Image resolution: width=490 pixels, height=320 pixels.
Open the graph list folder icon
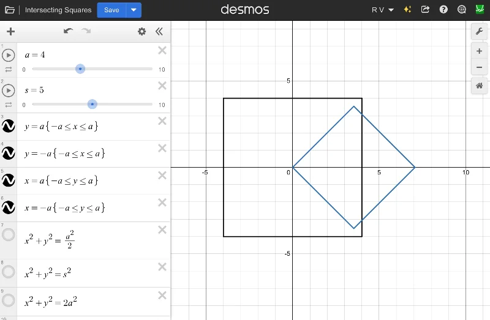point(10,10)
